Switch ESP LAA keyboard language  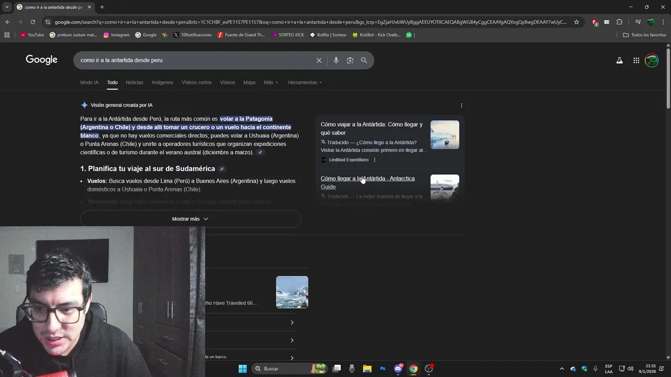[x=609, y=369]
